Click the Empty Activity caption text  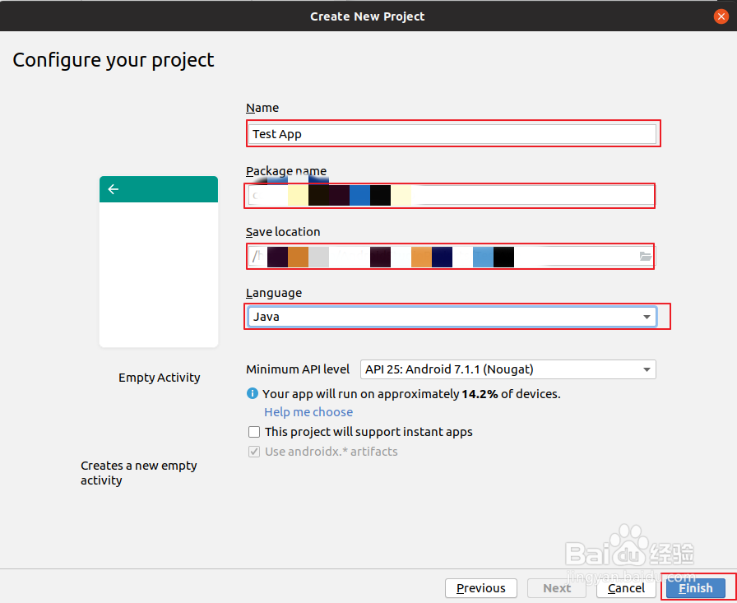(x=160, y=378)
